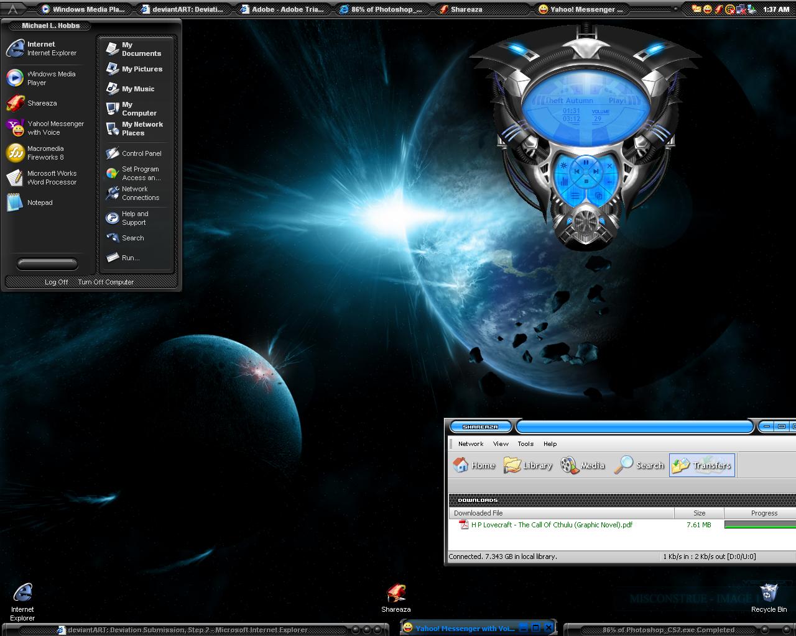Open the Recycle Bin desktop icon
Viewport: 796px width, 636px height.
tap(769, 594)
